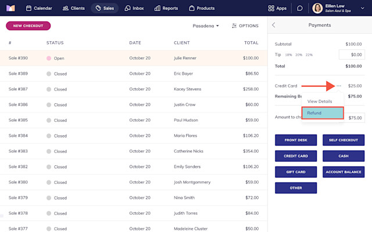This screenshot has height=232, width=372.
Task: Pay with the Credit Card button
Action: click(296, 156)
